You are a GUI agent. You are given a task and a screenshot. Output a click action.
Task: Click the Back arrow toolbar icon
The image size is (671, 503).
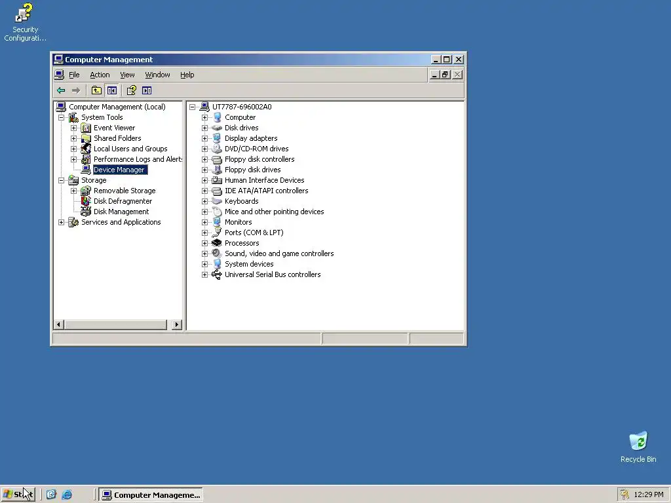61,90
